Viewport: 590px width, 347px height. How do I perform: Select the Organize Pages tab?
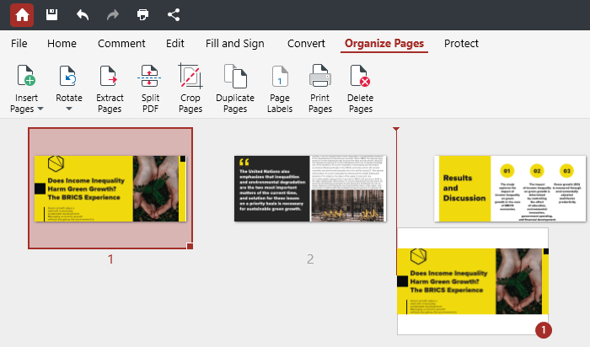pyautogui.click(x=384, y=44)
